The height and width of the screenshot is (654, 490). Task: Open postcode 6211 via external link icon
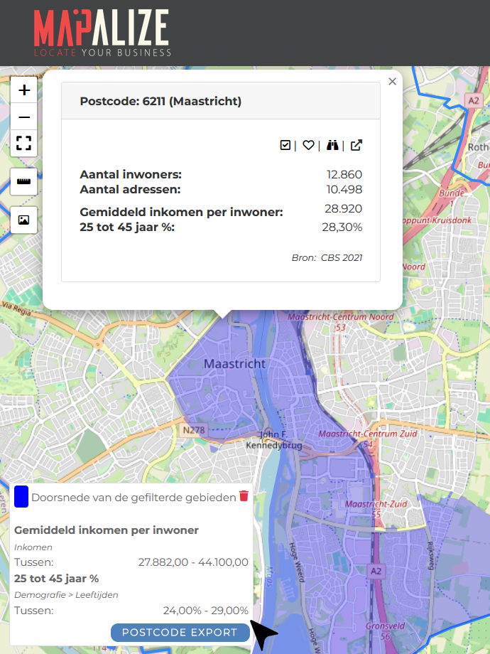tap(356, 145)
